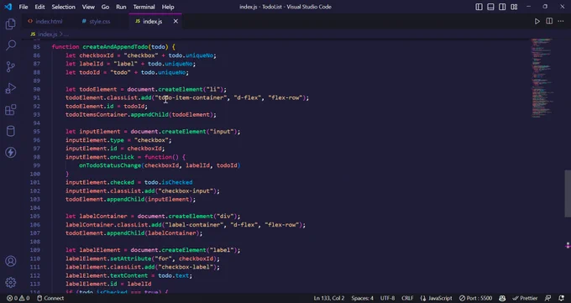Open the Edit menu
This screenshot has width=571, height=303.
pos(39,7)
